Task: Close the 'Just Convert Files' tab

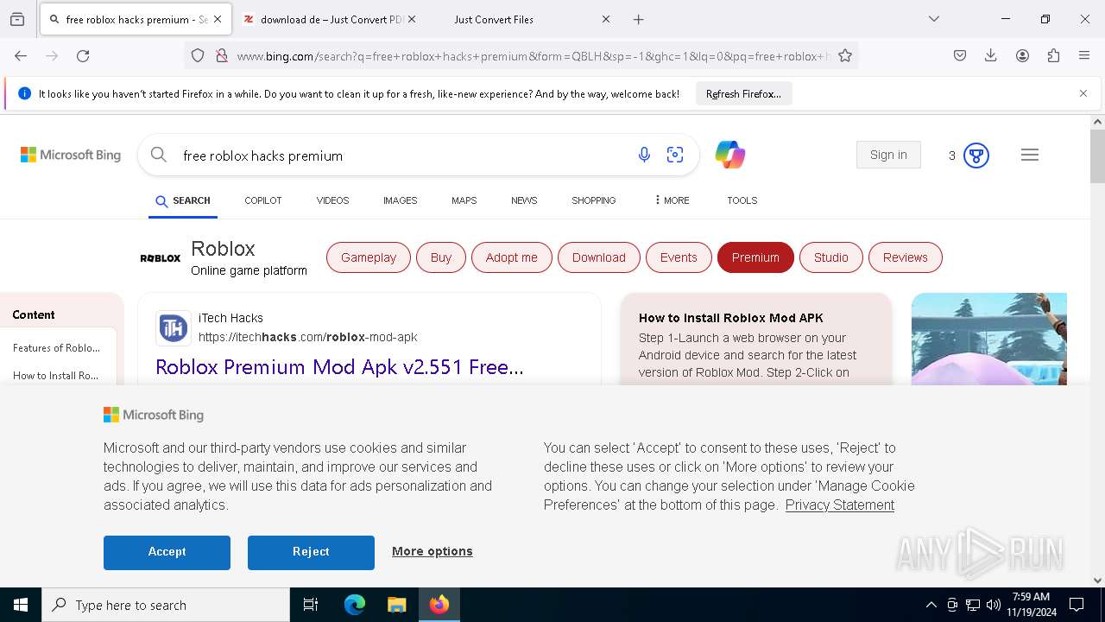Action: 605,19
